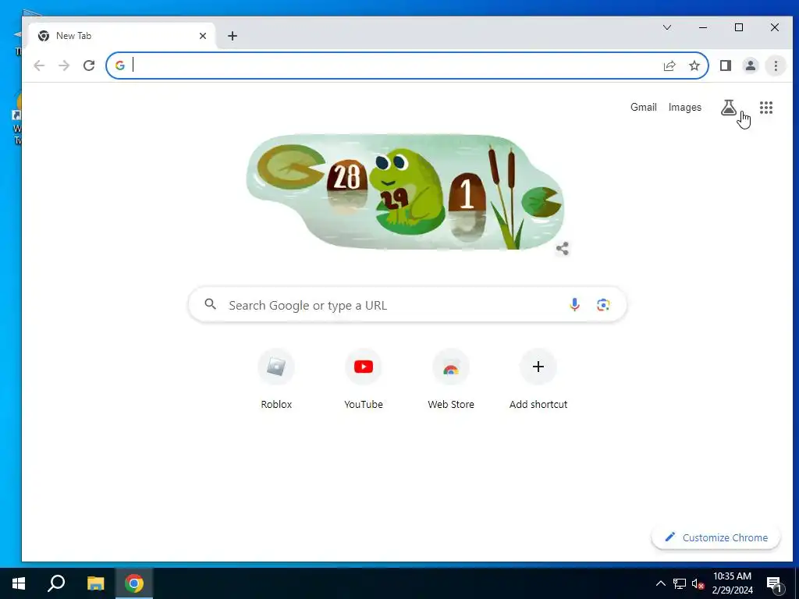The width and height of the screenshot is (799, 599).
Task: Click the browser forward arrow
Action: [64, 66]
